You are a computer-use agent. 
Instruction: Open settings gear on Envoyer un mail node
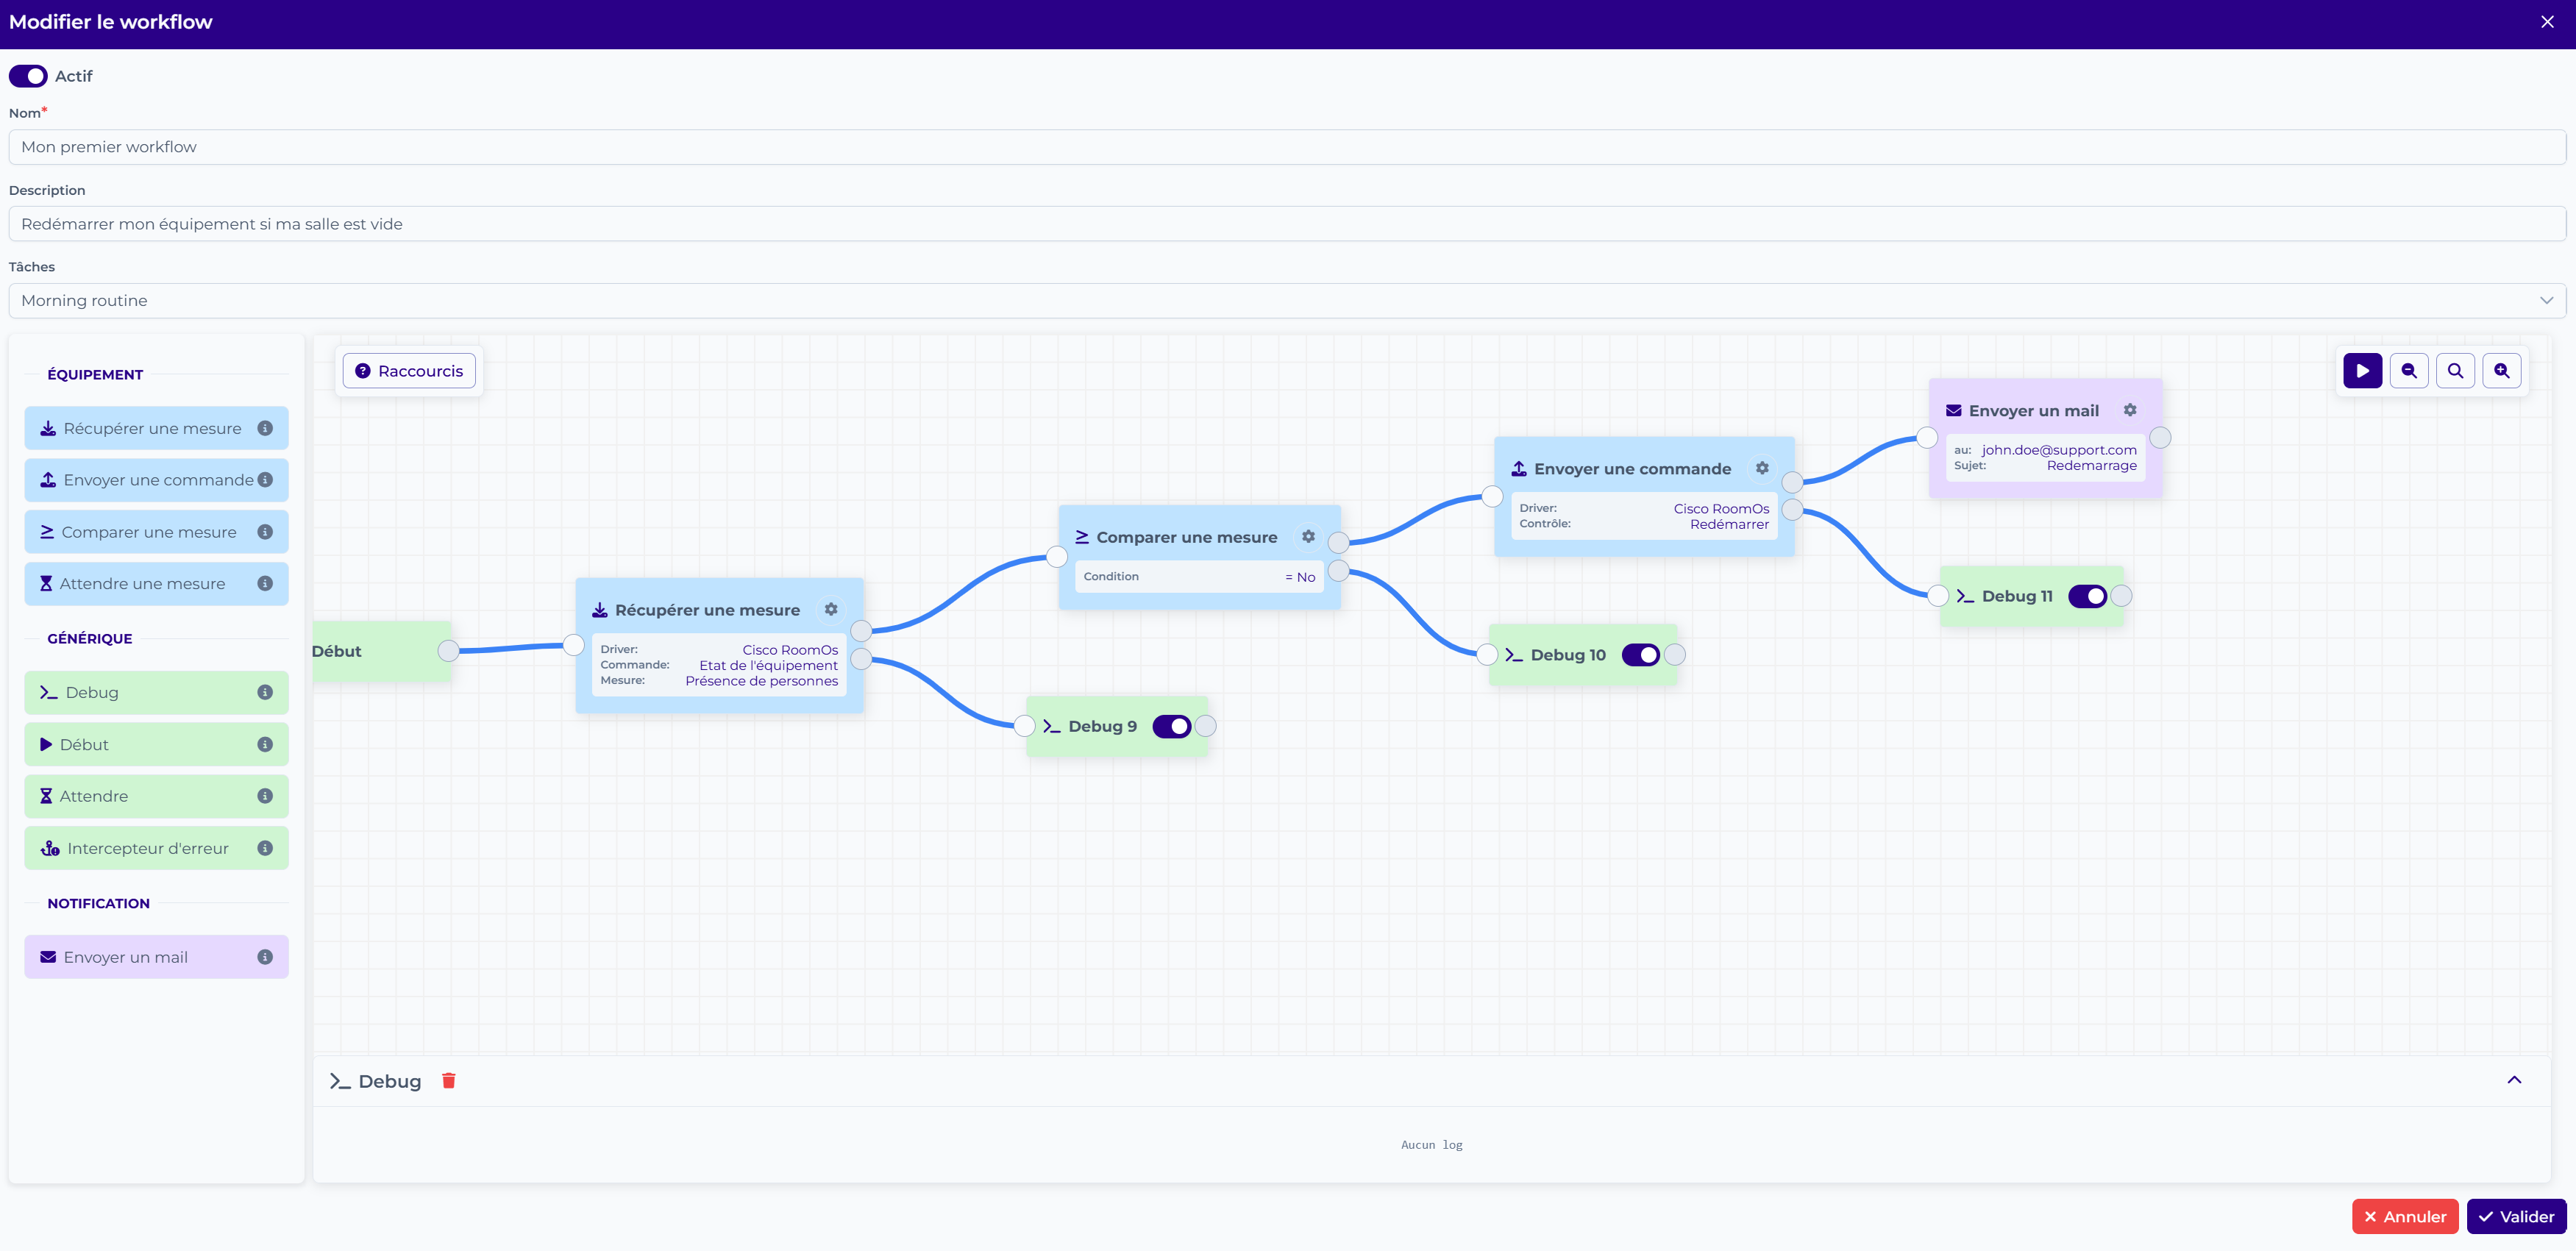click(2130, 410)
